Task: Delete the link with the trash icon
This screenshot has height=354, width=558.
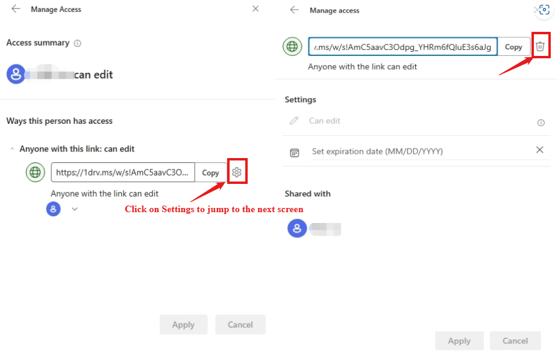Action: 540,46
